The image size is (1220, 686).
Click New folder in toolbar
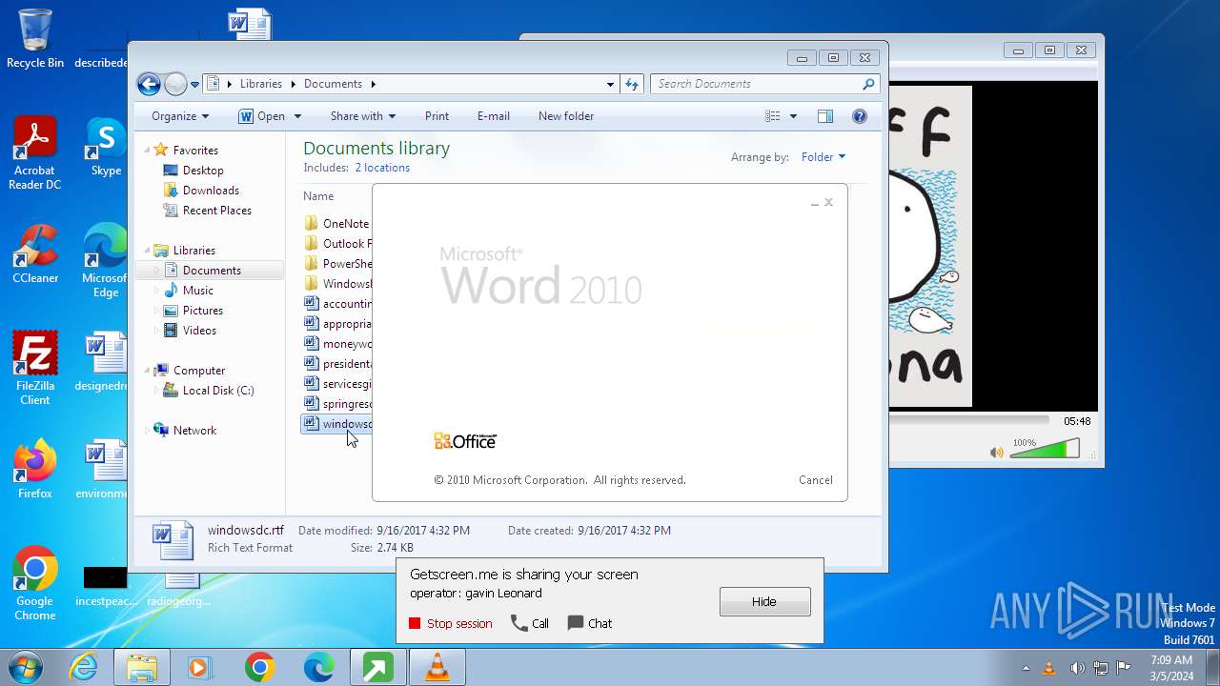pos(565,116)
